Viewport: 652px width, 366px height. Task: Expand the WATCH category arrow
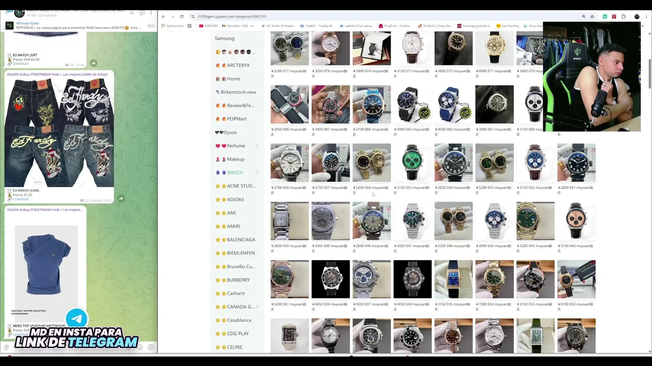[x=257, y=173]
